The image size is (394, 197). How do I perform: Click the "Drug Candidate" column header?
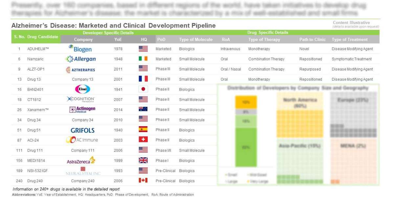coord(43,37)
